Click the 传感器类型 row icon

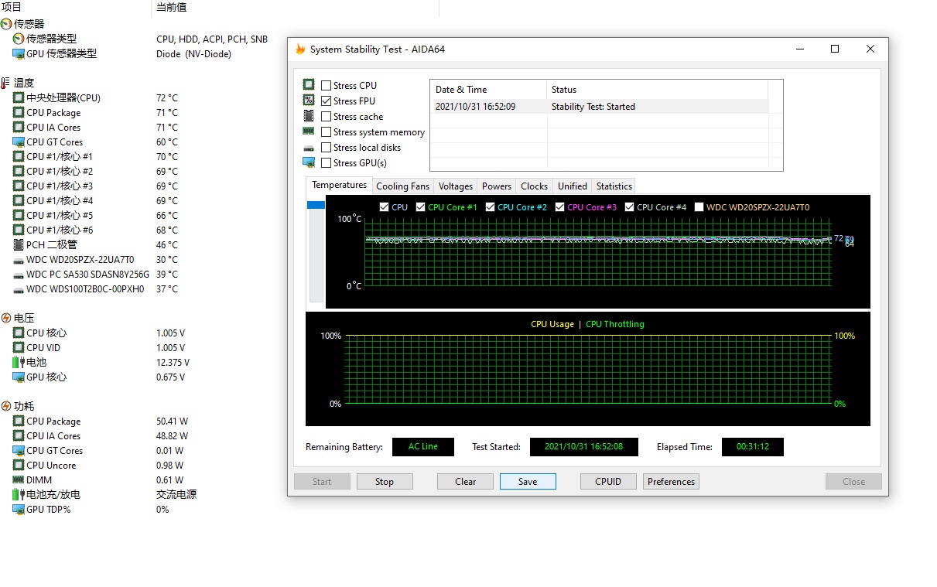click(19, 39)
